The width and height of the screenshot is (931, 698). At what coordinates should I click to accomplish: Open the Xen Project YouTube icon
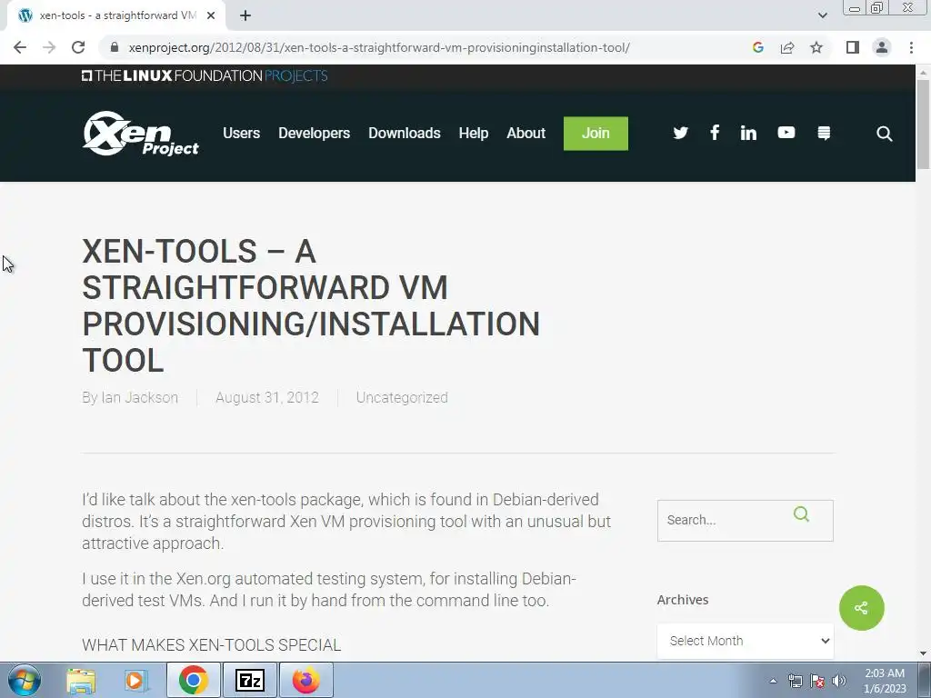pos(786,133)
